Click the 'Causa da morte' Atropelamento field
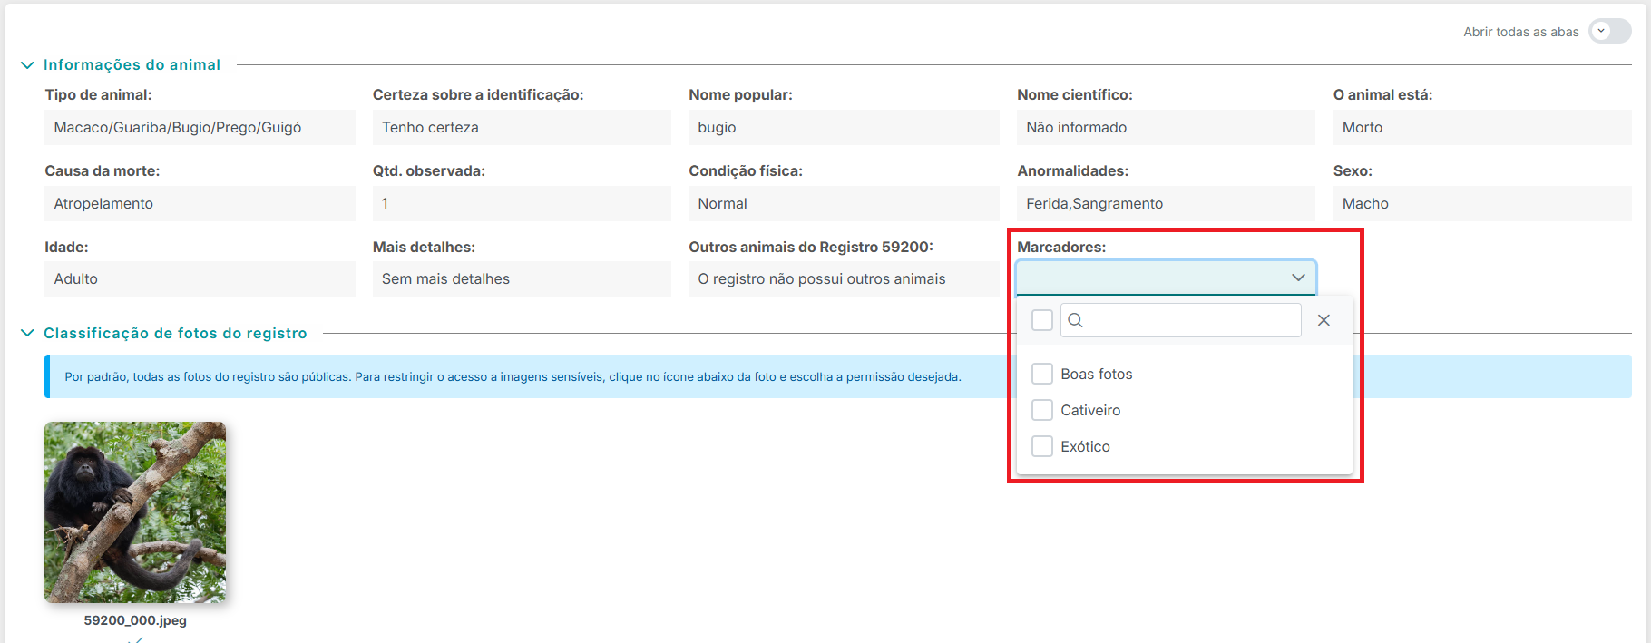The height and width of the screenshot is (643, 1651). pyautogui.click(x=200, y=204)
